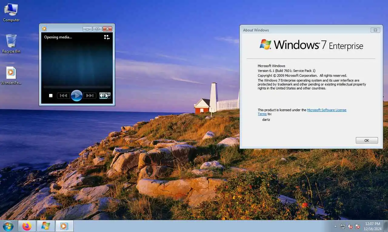Viewport: 388px width, 232px height.
Task: Select the Wonder.Pe... media file icon
Action: coord(11,76)
